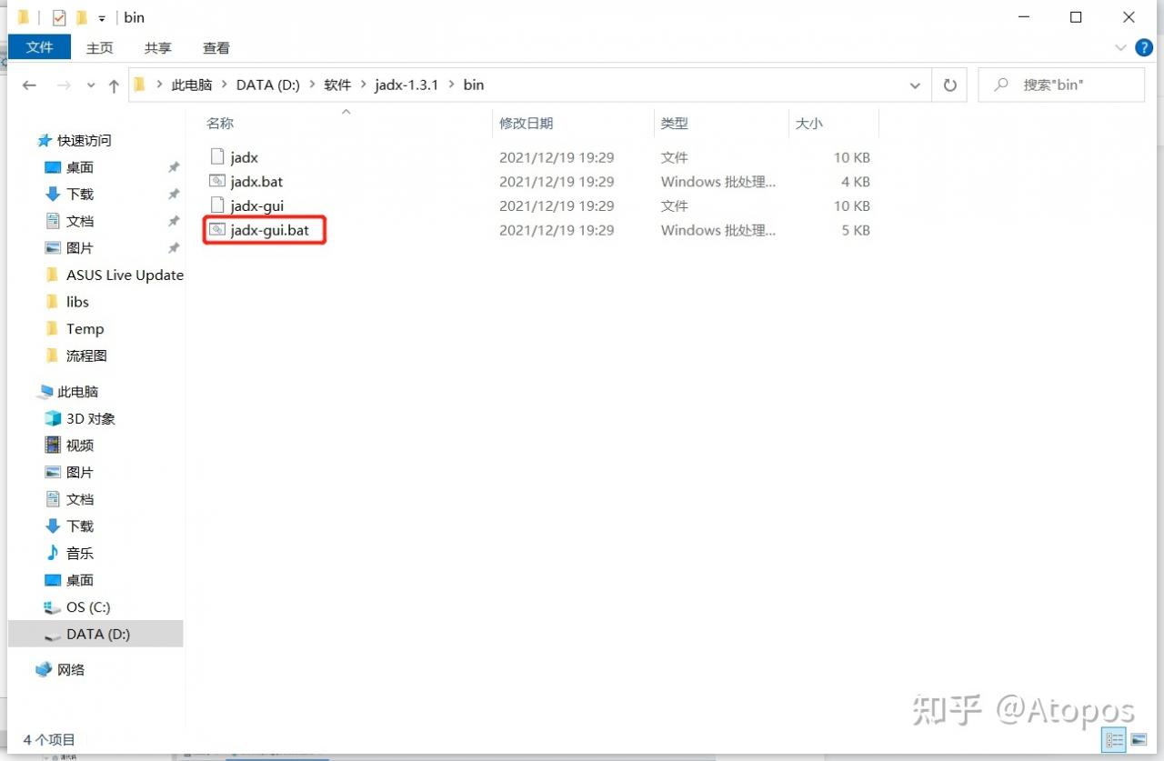Unpin 下载 using its pin icon
Viewport: 1164px width, 761px height.
(x=174, y=195)
